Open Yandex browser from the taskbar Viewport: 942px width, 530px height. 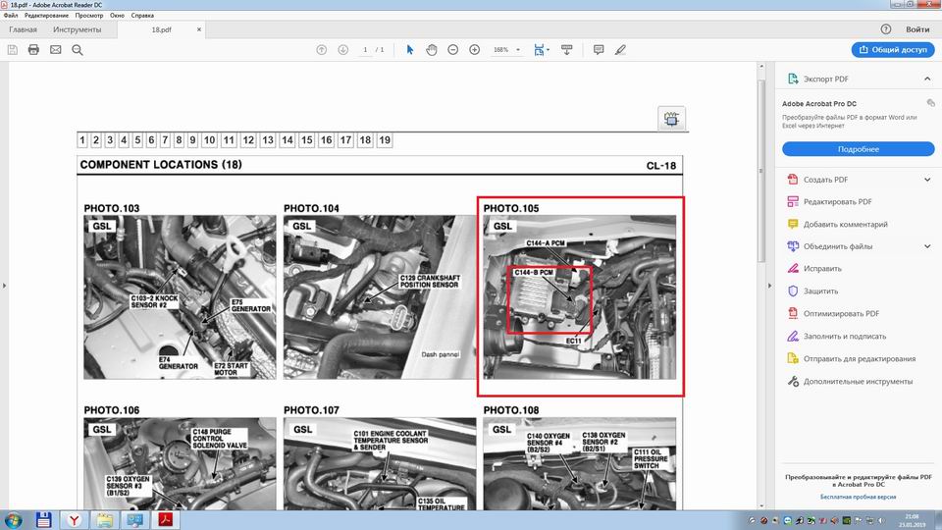click(73, 518)
